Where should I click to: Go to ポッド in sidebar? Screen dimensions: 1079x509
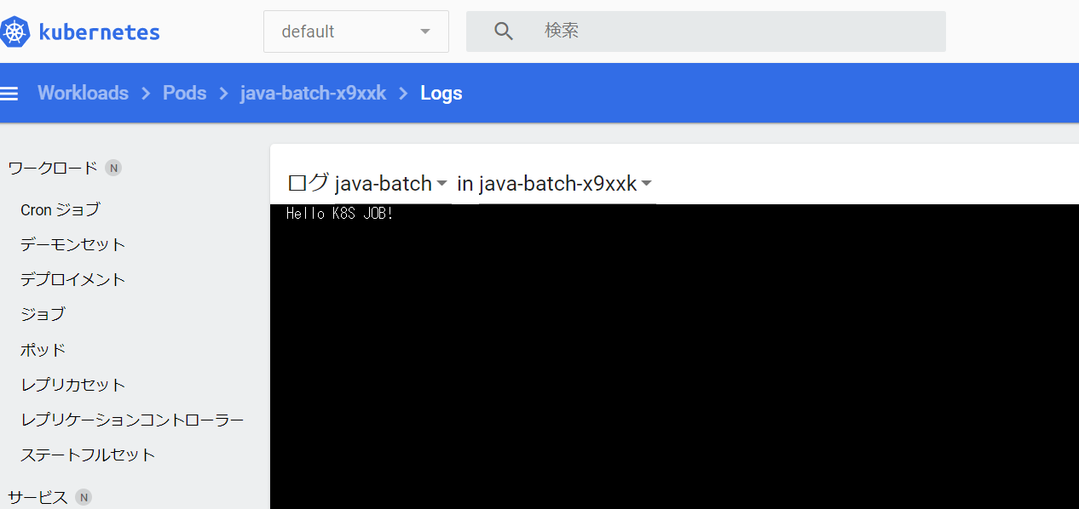[43, 350]
